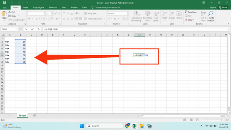
Task: Click the Sign in link
Action: coord(213,8)
